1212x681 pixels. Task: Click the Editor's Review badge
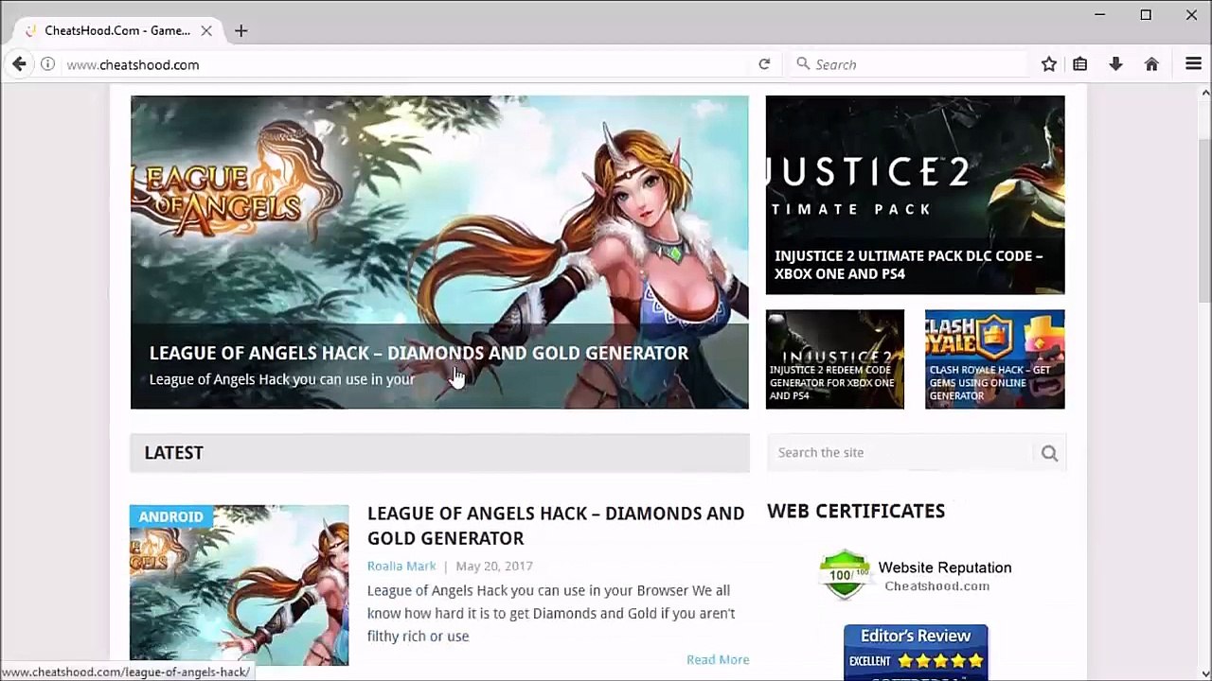(916, 653)
